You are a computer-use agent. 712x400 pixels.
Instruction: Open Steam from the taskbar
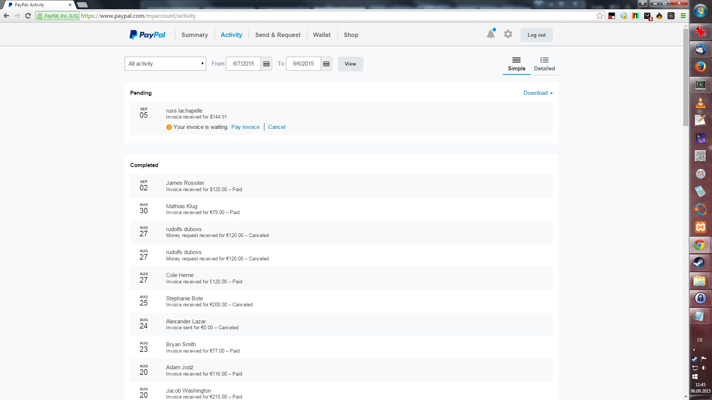click(699, 263)
